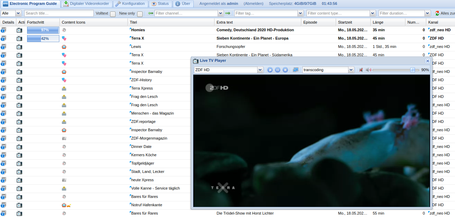This screenshot has height=217, width=455.
Task: Click the play button in Live TV Player
Action: [x=270, y=70]
